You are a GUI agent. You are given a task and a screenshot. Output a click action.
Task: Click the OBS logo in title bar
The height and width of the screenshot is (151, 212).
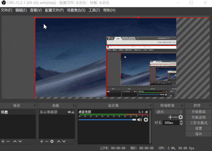click(x=4, y=3)
